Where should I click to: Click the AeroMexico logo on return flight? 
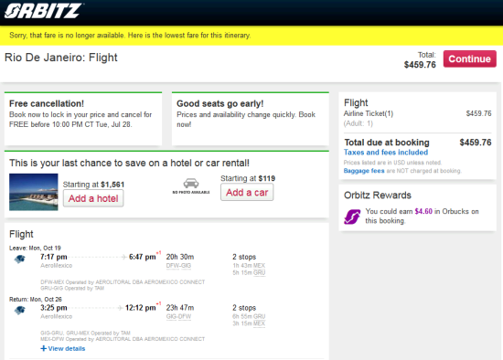pos(20,310)
